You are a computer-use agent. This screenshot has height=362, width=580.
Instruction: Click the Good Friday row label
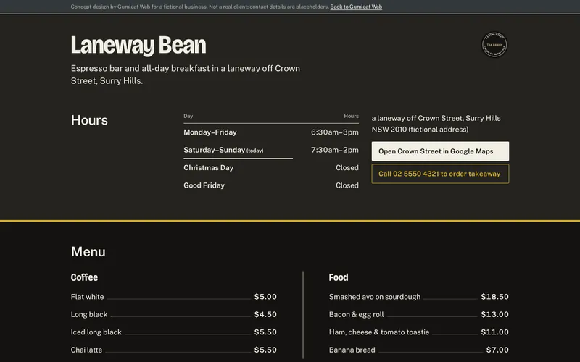coord(204,185)
